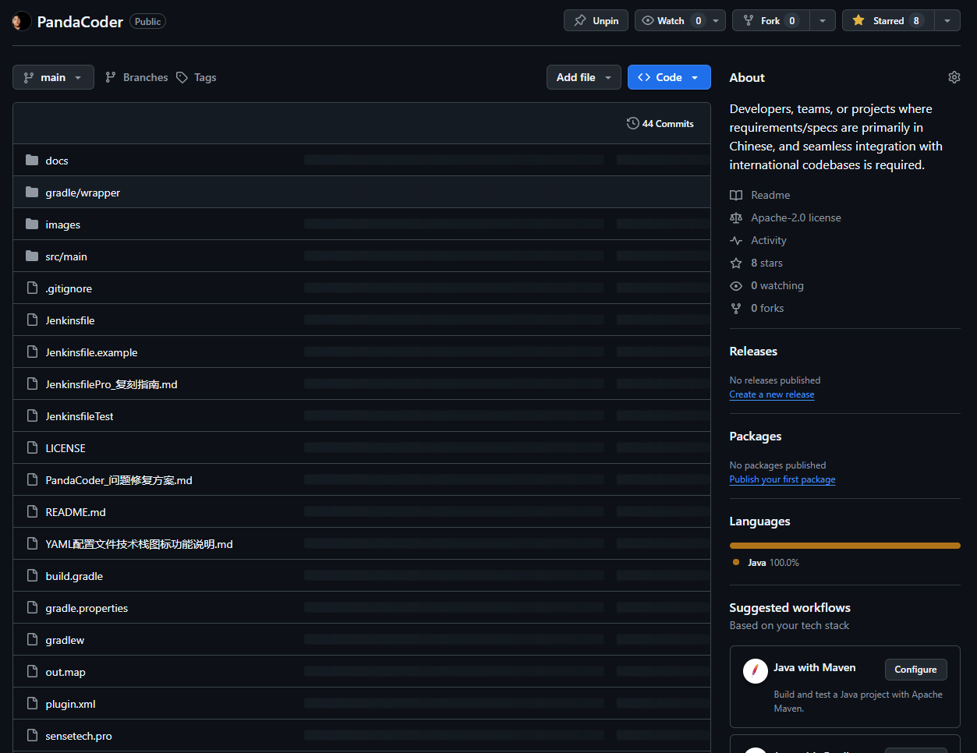Viewport: 977px width, 753px height.
Task: Open gradle.properties file
Action: coord(87,608)
